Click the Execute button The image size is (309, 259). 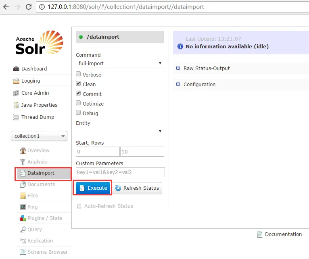click(x=93, y=188)
